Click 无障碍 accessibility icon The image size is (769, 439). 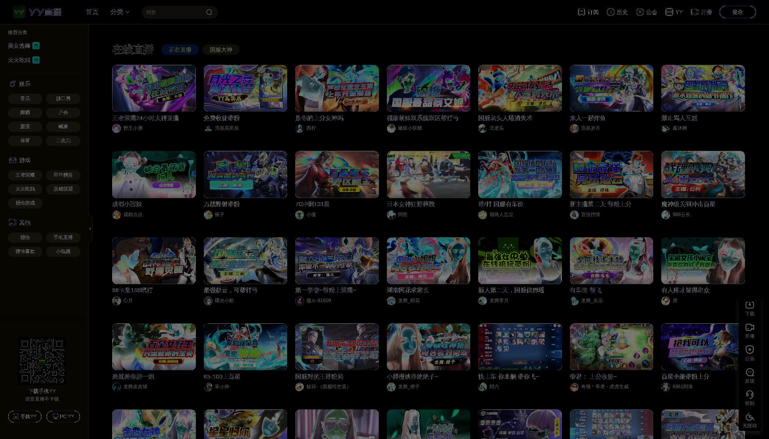(750, 417)
